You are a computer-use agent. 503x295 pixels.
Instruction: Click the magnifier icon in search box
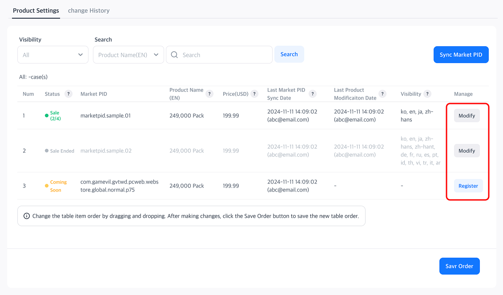coord(174,55)
